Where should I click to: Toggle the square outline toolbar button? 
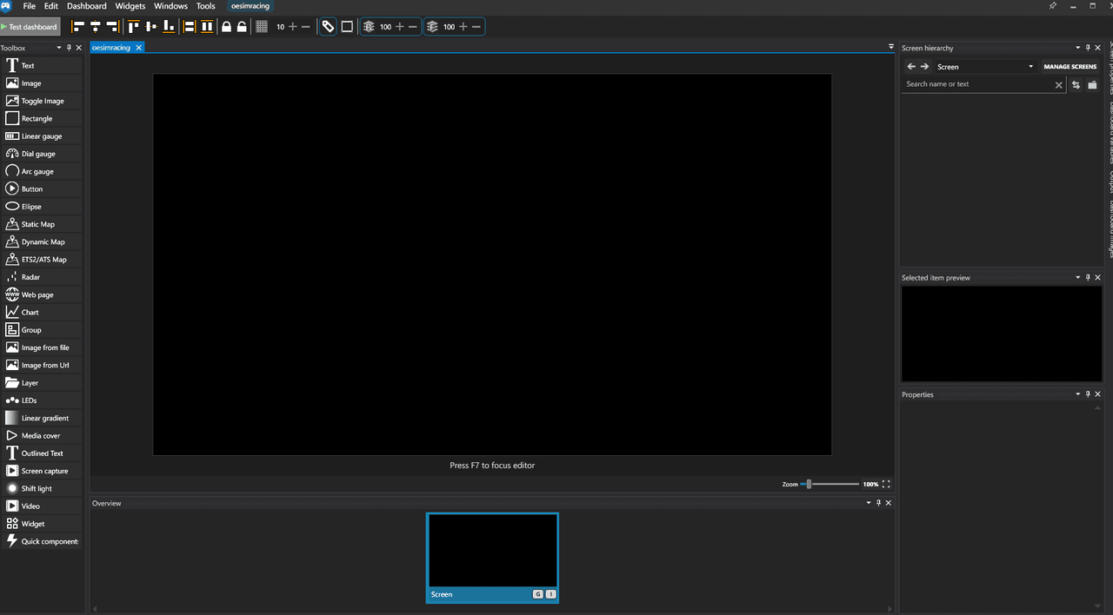(x=347, y=27)
